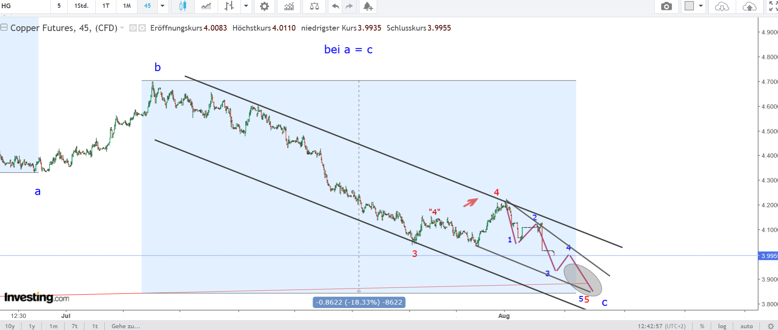The height and width of the screenshot is (330, 778).
Task: Open the chart style dropdown arrow
Action: [246, 6]
